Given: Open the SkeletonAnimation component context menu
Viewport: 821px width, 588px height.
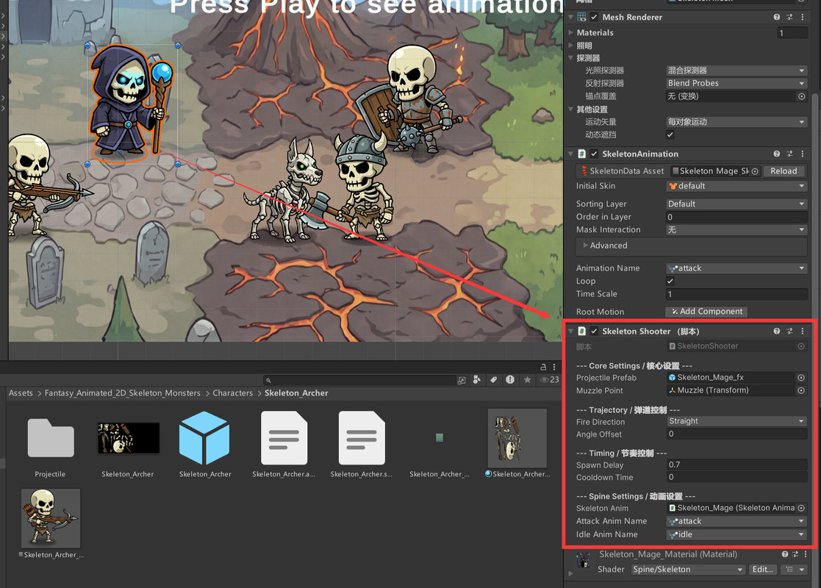Looking at the screenshot, I should [x=803, y=154].
